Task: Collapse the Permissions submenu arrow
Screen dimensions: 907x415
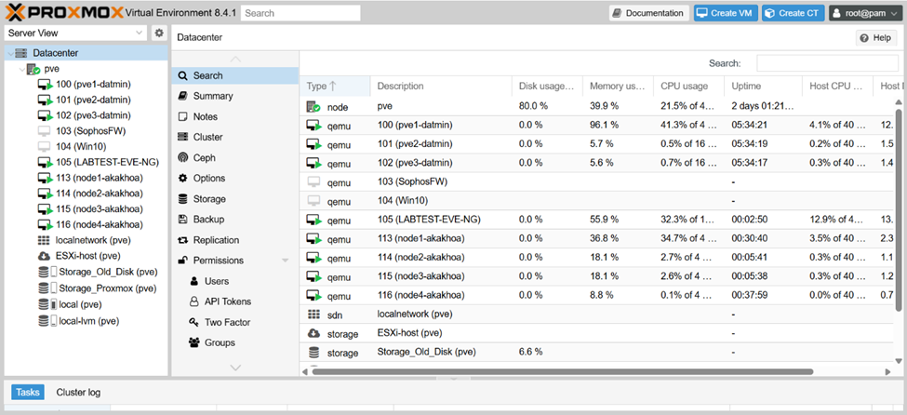Action: click(286, 261)
